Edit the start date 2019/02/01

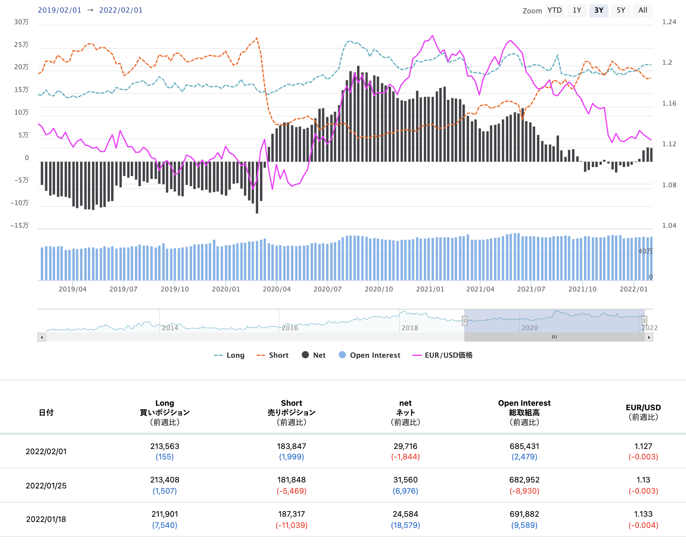coord(60,10)
